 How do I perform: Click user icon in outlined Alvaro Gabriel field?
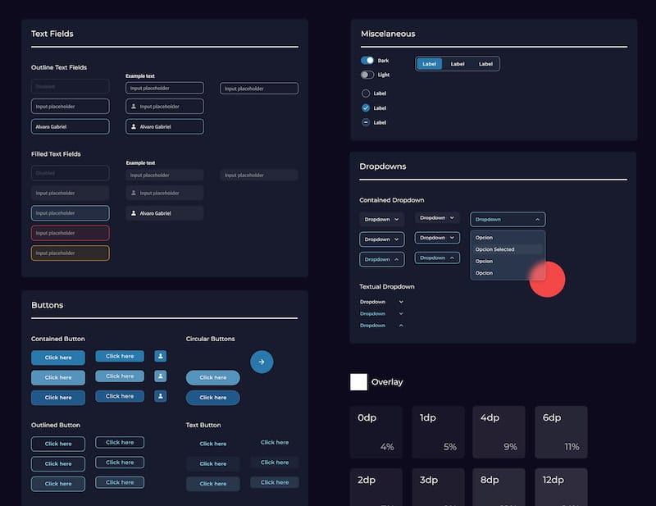click(x=134, y=126)
